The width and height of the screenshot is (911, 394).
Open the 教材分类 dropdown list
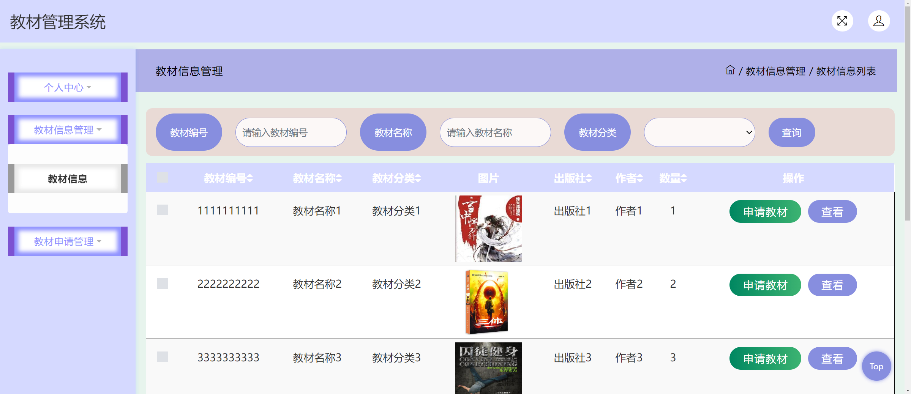699,132
